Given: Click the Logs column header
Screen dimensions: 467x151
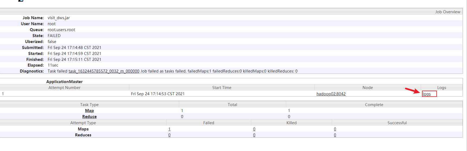Looking at the screenshot, I should tap(442, 88).
